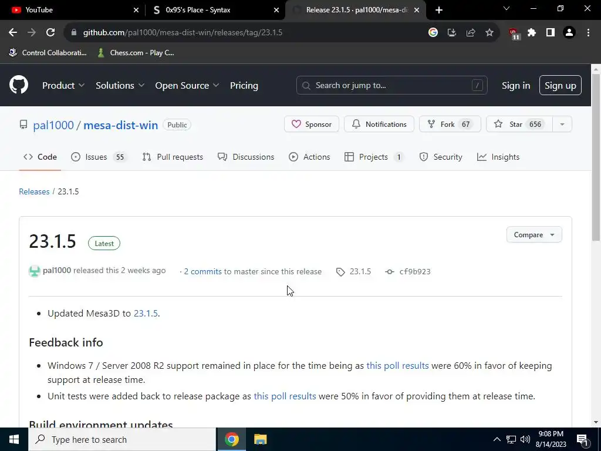Focus the Search or jump to field
The image size is (601, 451).
[x=391, y=85]
